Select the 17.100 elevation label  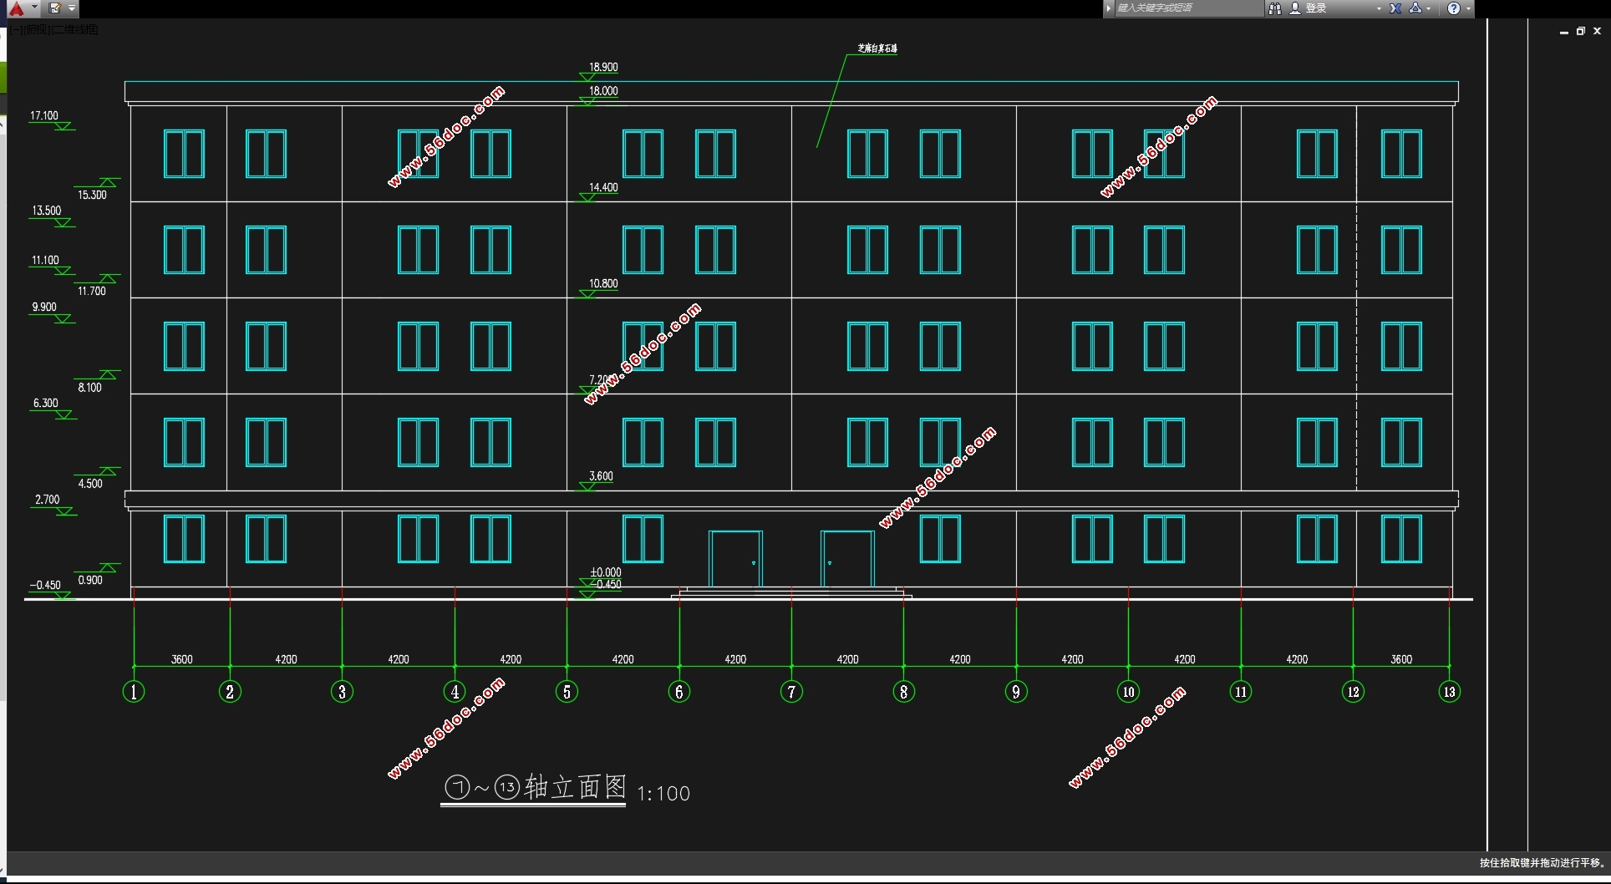tap(44, 116)
